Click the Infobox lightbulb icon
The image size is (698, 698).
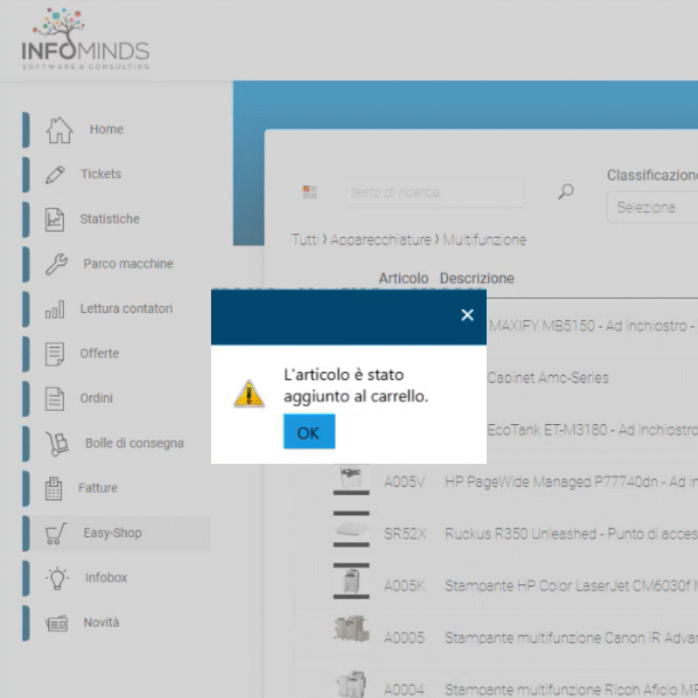pyautogui.click(x=57, y=578)
